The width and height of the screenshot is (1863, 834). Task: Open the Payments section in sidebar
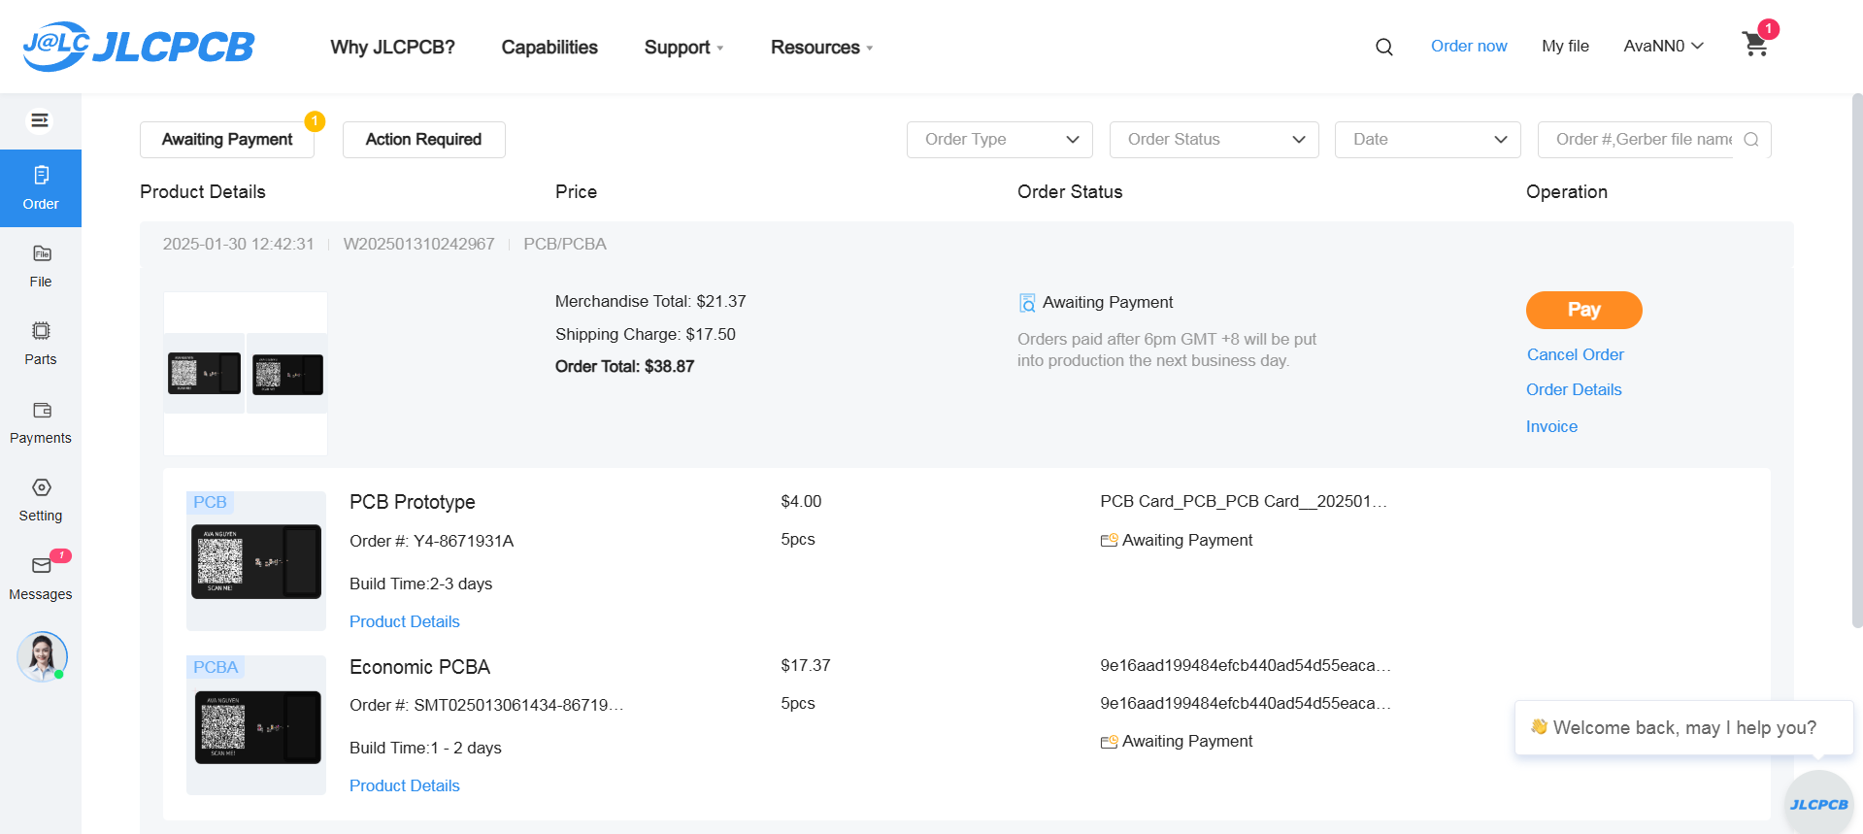[x=41, y=422]
